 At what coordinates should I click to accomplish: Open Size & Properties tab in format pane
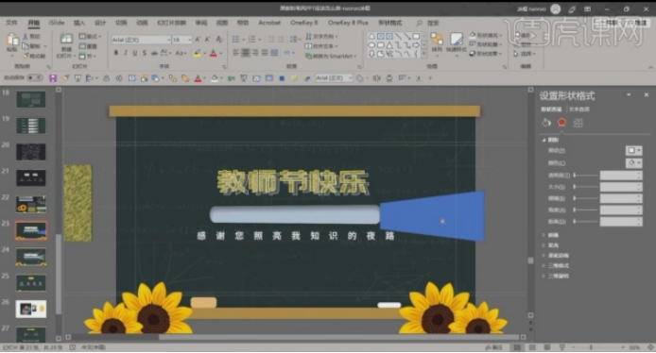[x=578, y=123]
